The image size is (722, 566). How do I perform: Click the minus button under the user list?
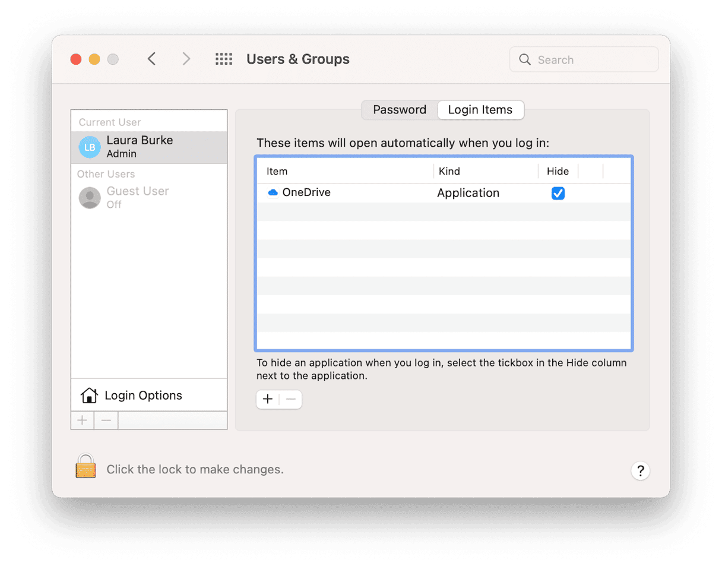pyautogui.click(x=106, y=420)
